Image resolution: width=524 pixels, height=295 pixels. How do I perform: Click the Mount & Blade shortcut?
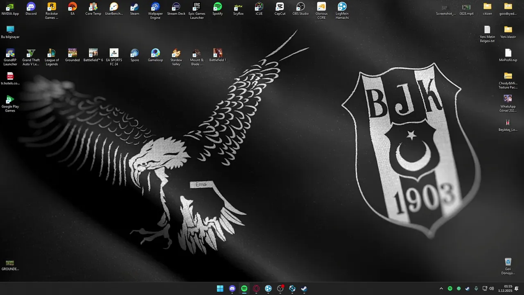click(197, 57)
